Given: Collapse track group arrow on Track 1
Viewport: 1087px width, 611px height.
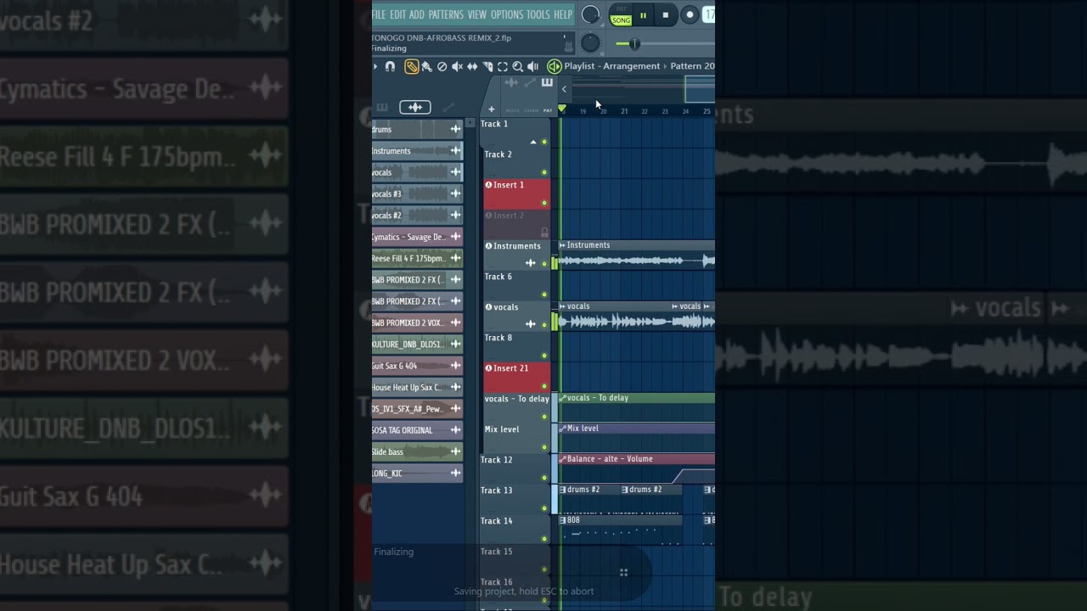Looking at the screenshot, I should (533, 142).
